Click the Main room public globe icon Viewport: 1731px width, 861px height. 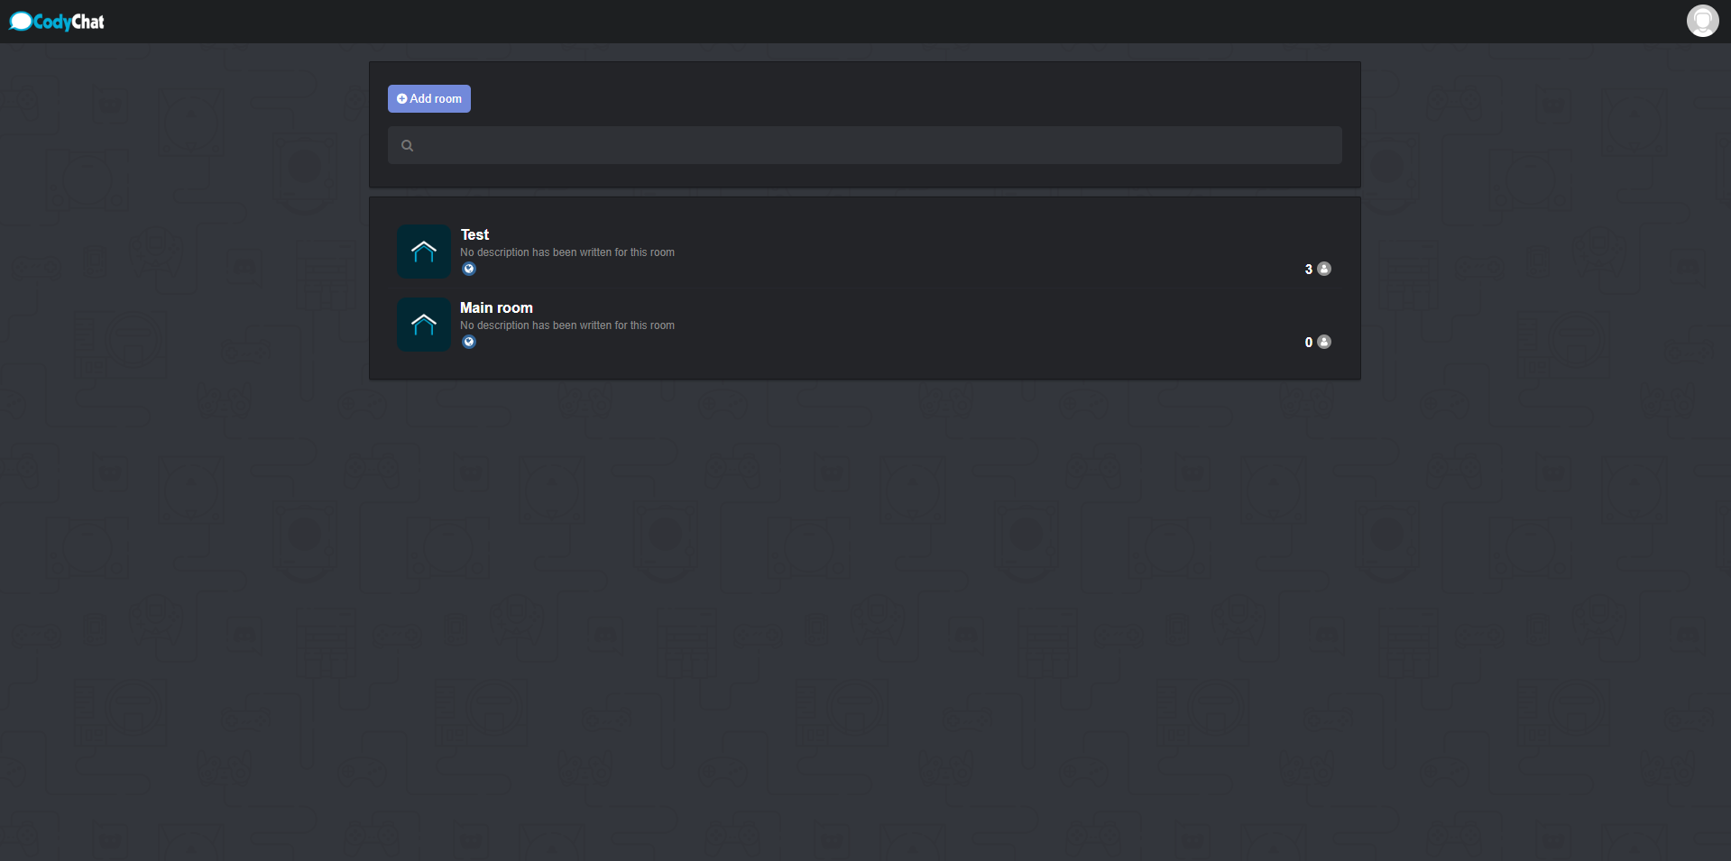click(469, 342)
